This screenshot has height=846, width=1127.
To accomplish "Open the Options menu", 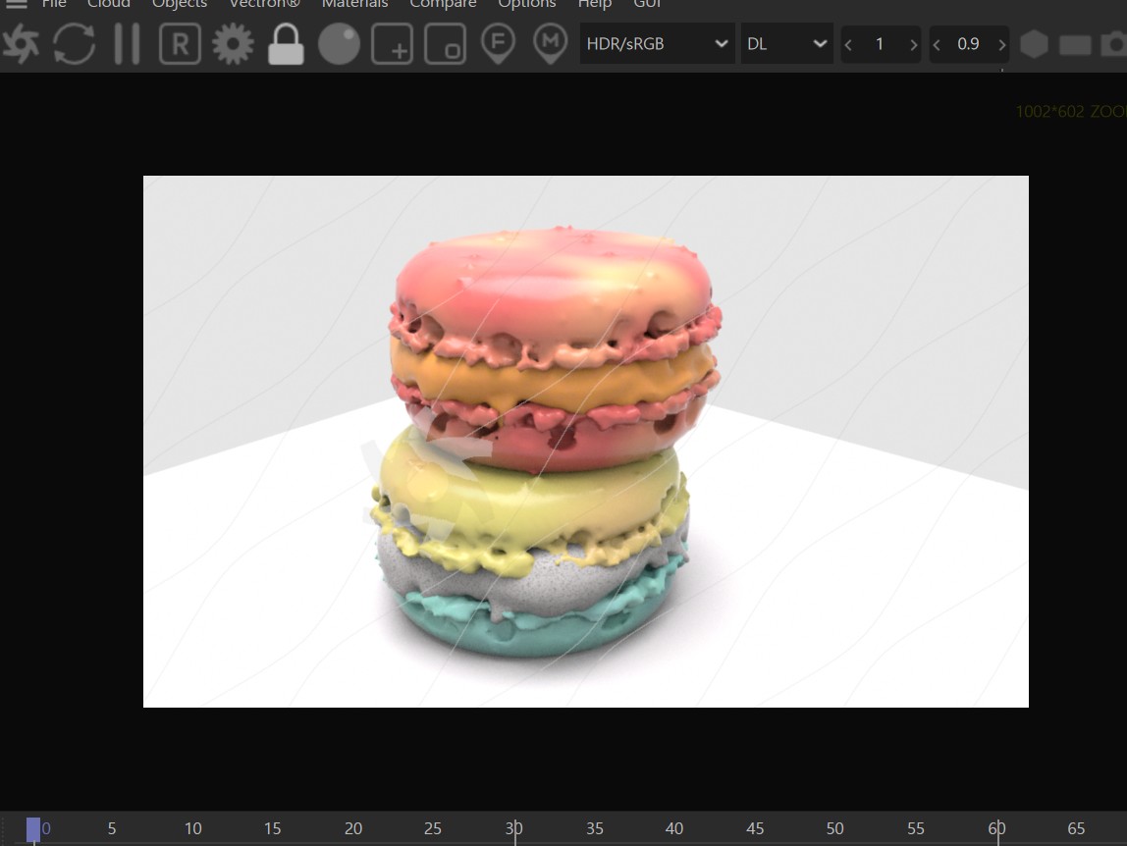I will pyautogui.click(x=527, y=4).
